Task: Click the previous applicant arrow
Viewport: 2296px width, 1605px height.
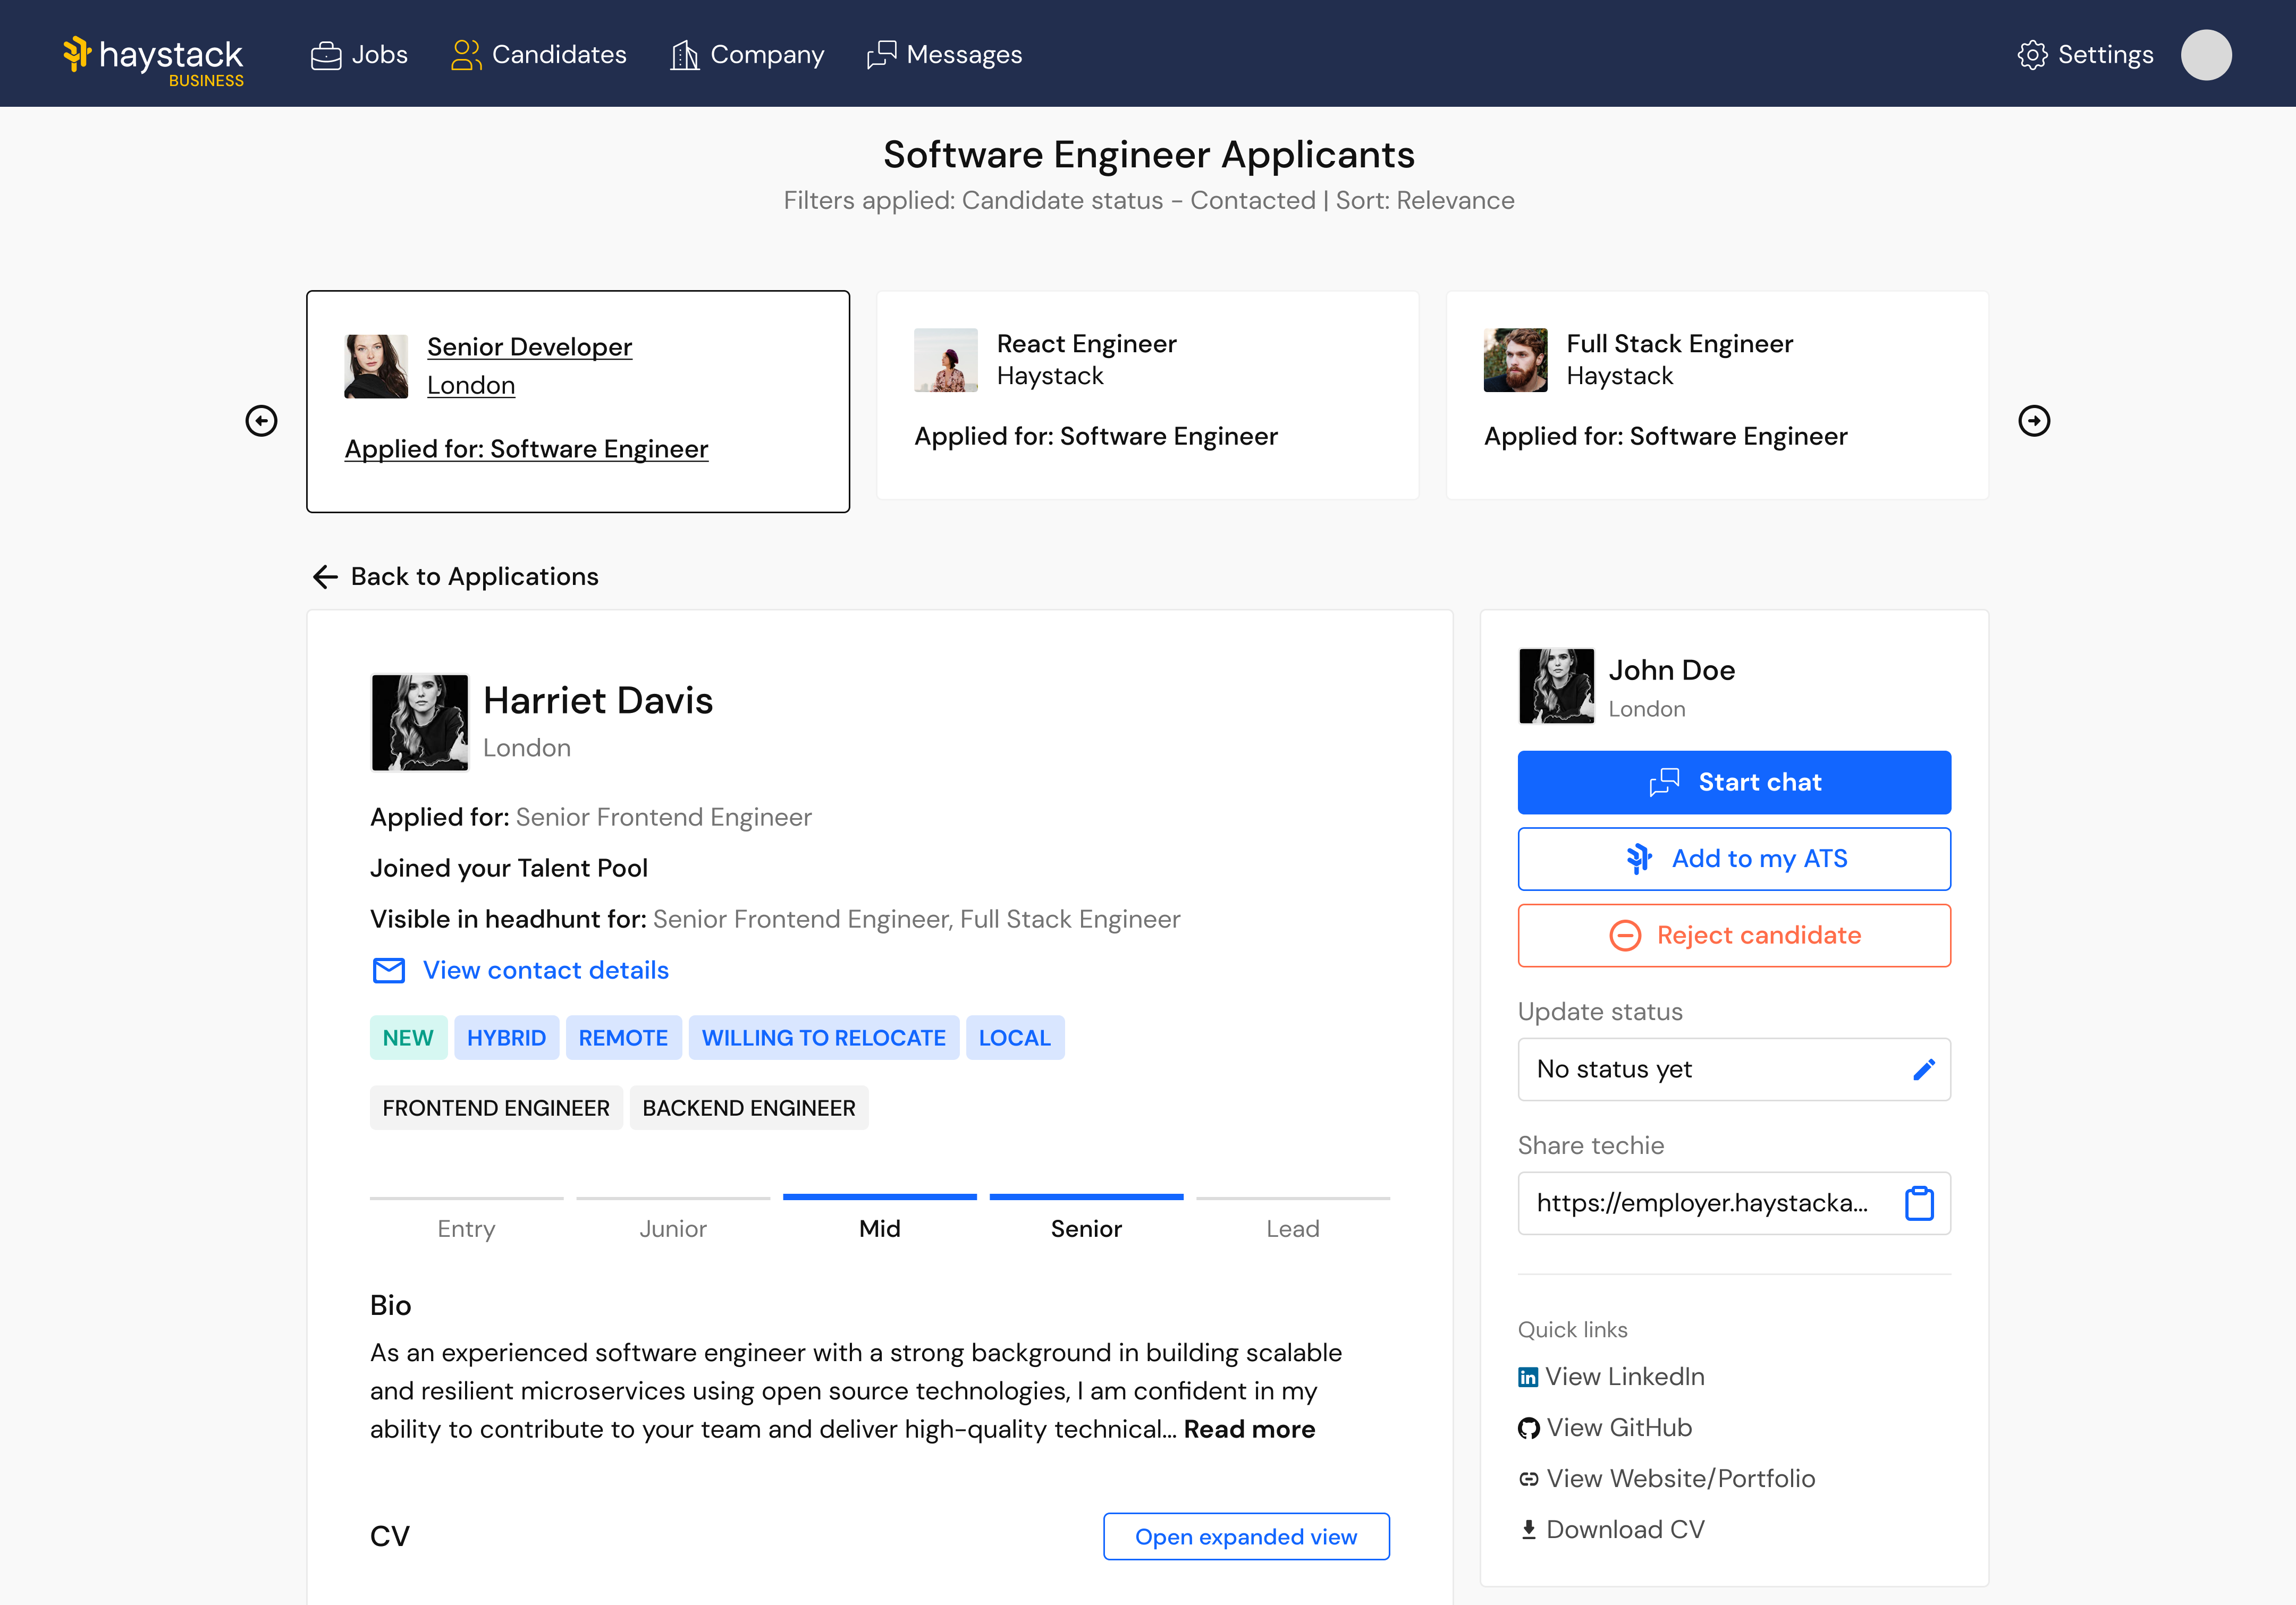Action: coord(262,421)
